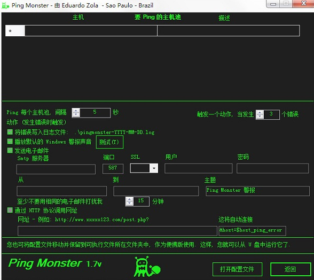
Task: Click the 要 Ping 的主机池 heading
Action: pos(158,17)
